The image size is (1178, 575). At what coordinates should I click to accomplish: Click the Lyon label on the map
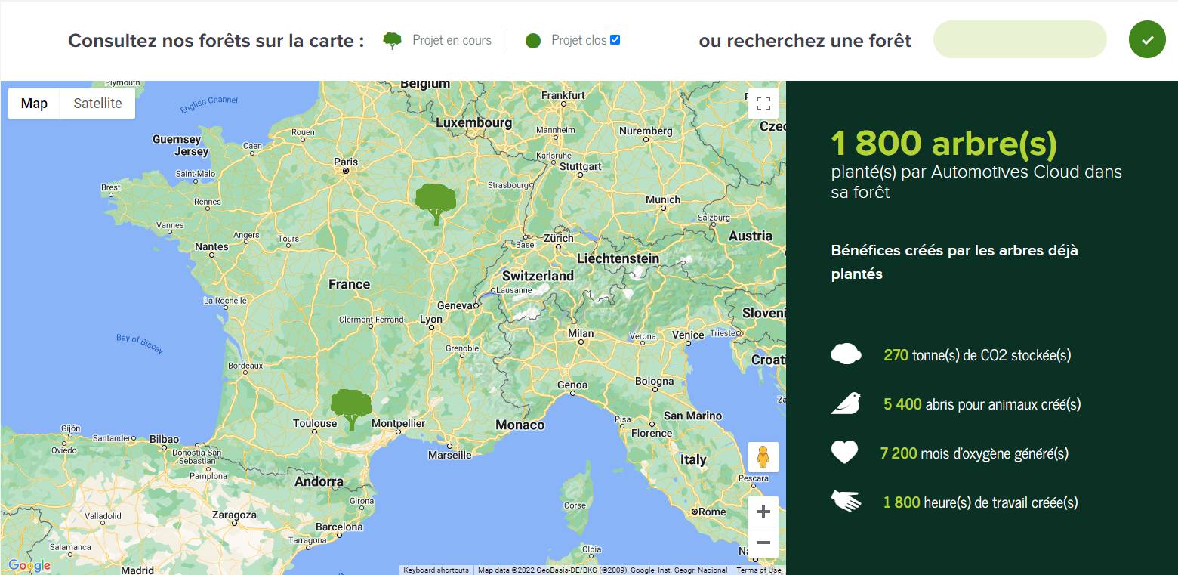click(431, 320)
